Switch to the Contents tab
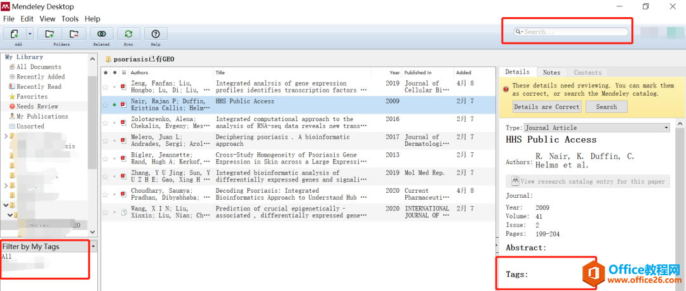The width and height of the screenshot is (686, 291). pos(588,72)
